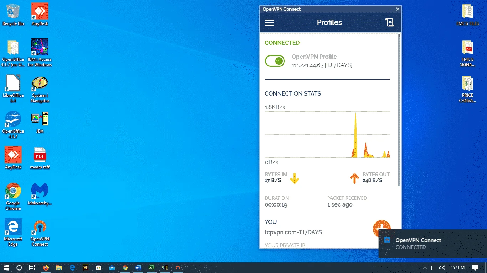Open the OpenVPN hamburger menu

click(269, 23)
